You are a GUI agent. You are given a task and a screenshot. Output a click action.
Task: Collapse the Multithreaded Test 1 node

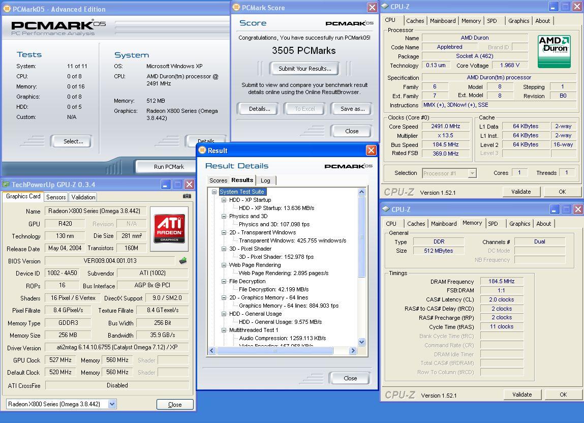click(x=224, y=330)
